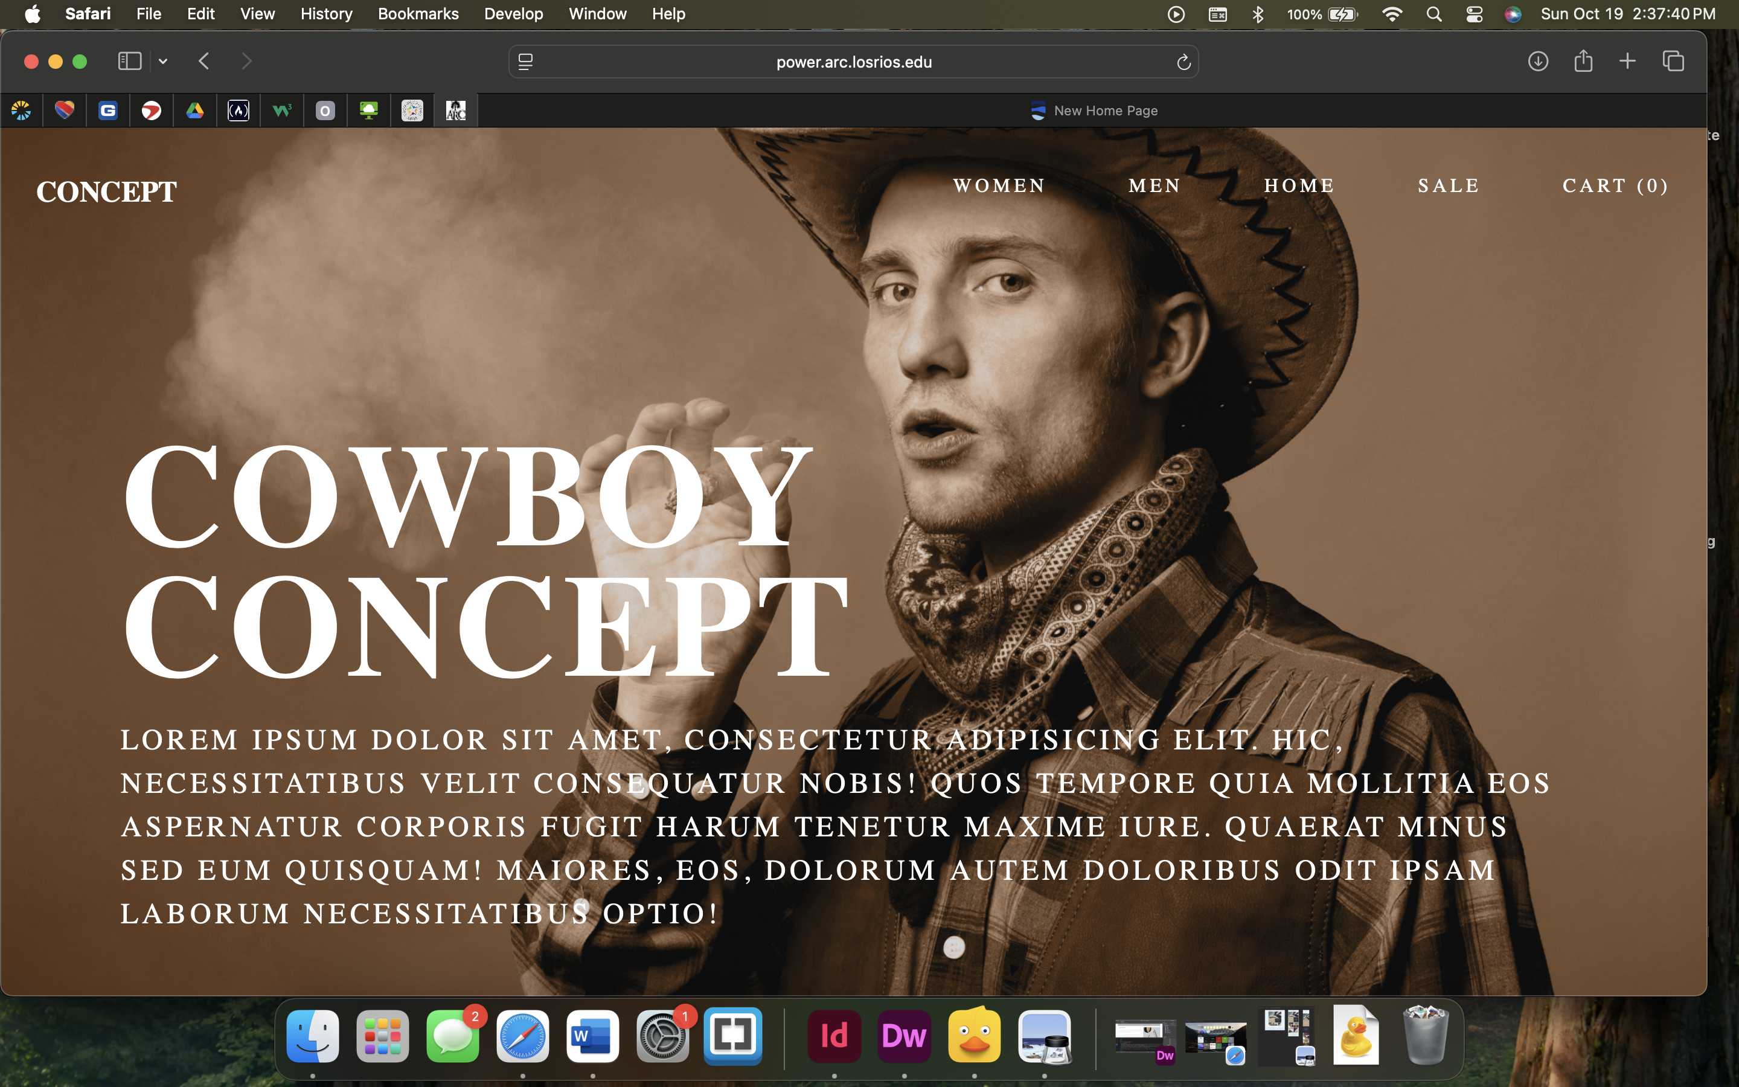
Task: Open tab overview in Safari
Action: [1673, 62]
